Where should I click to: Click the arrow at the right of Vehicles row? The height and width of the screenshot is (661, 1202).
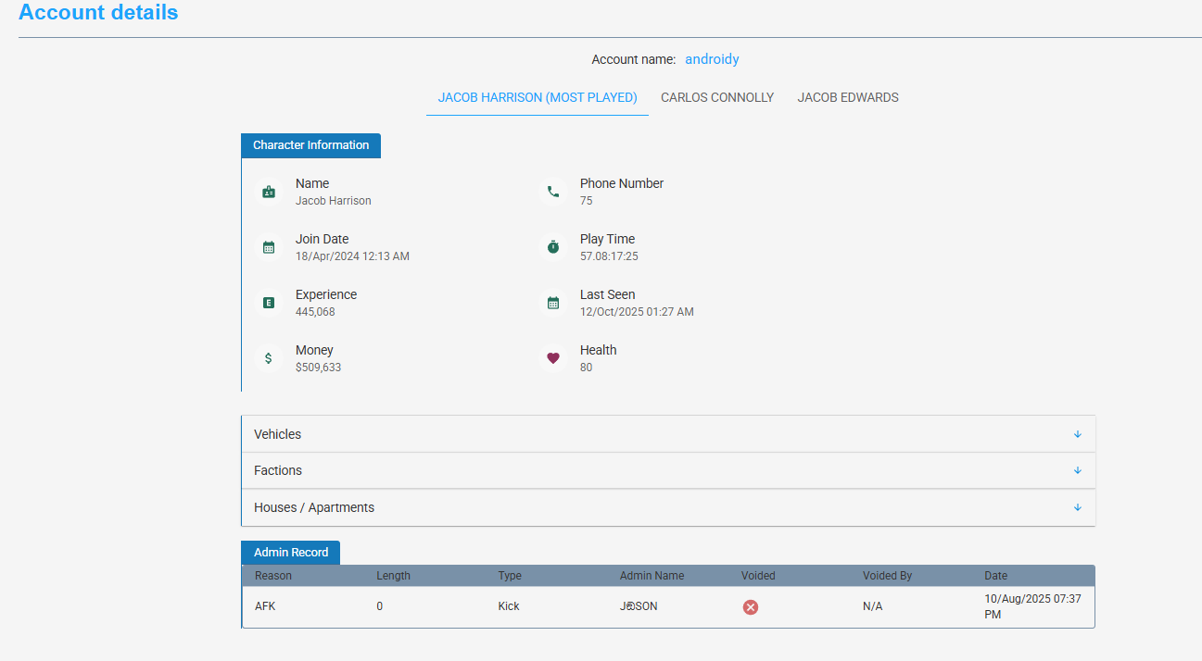point(1077,434)
